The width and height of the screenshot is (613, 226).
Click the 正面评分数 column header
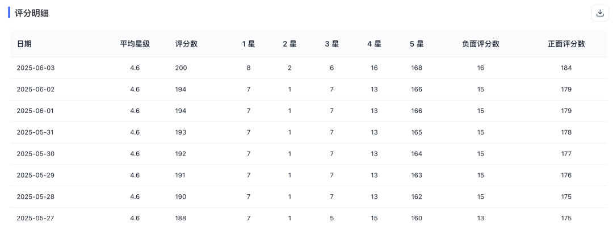pyautogui.click(x=566, y=44)
